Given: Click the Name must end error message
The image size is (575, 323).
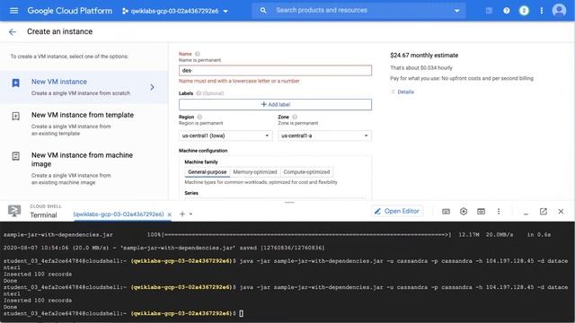Looking at the screenshot, I should pos(239,81).
